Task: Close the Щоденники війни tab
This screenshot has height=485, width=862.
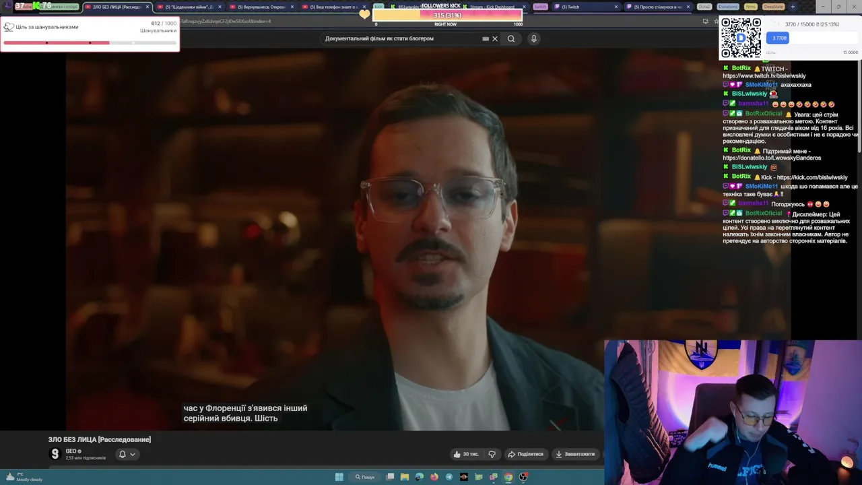Action: 220,7
